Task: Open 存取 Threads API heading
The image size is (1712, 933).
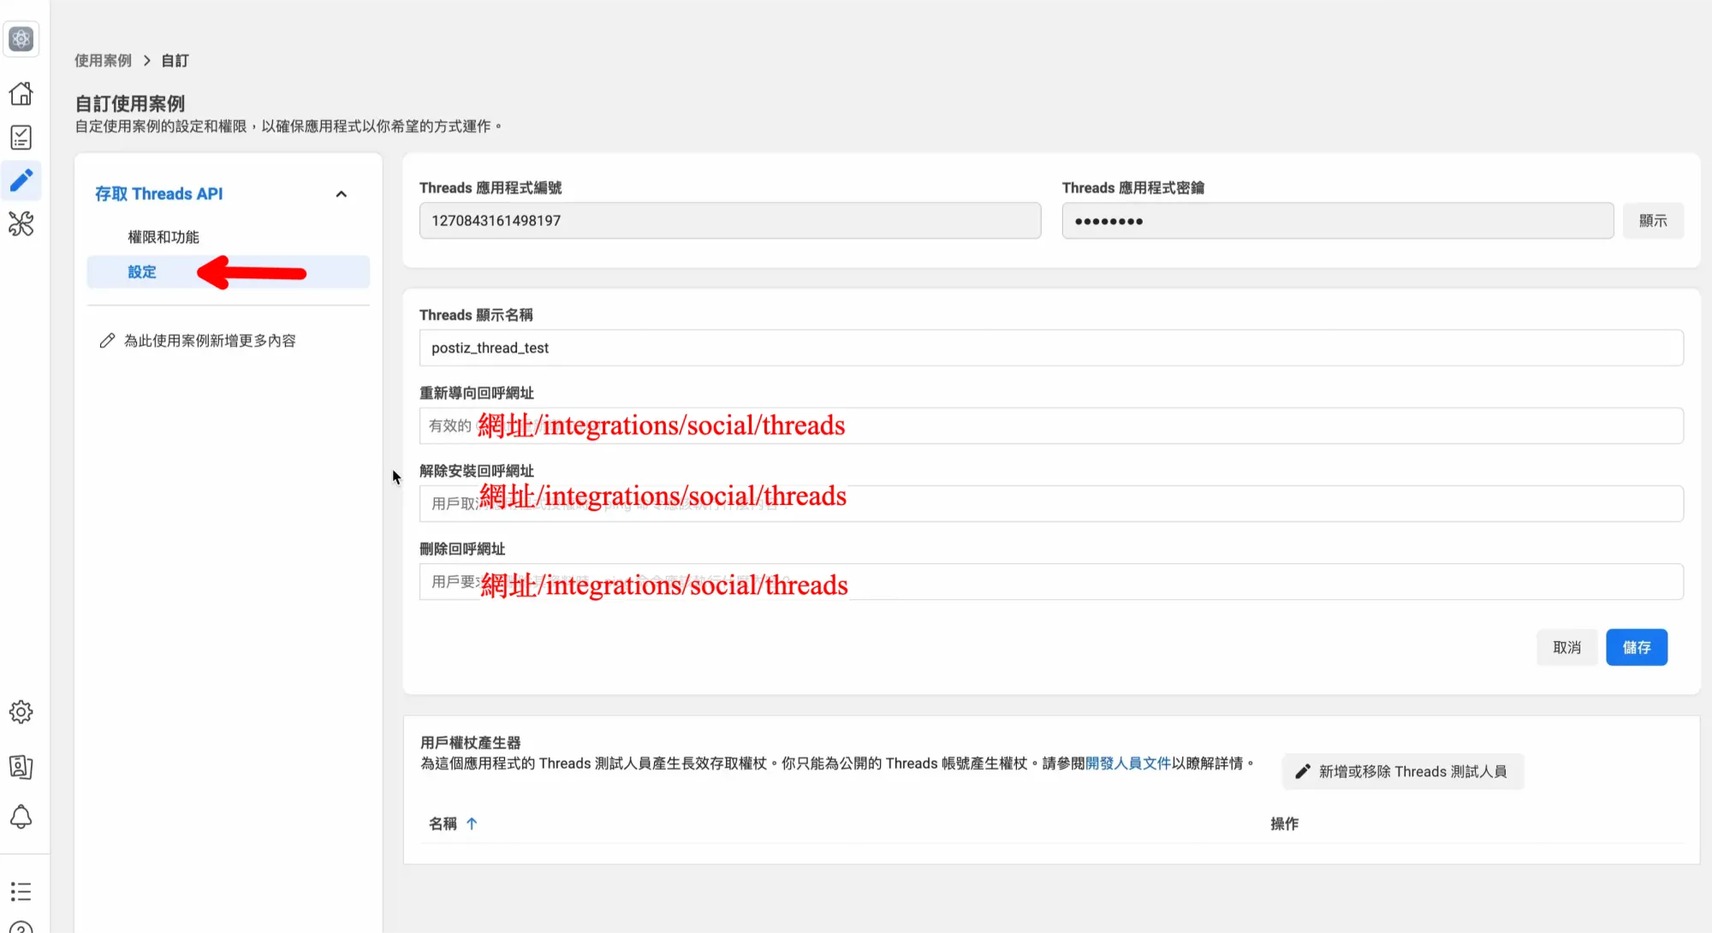Action: click(x=159, y=194)
